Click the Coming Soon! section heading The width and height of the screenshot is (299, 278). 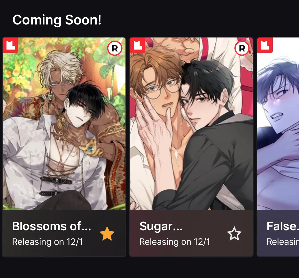pos(57,20)
